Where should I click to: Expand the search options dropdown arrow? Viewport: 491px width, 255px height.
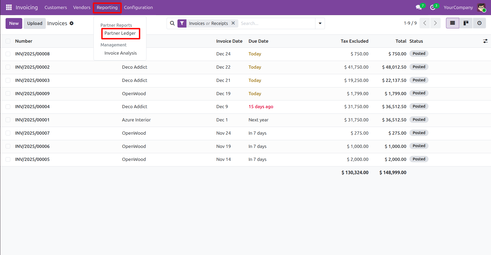point(320,23)
